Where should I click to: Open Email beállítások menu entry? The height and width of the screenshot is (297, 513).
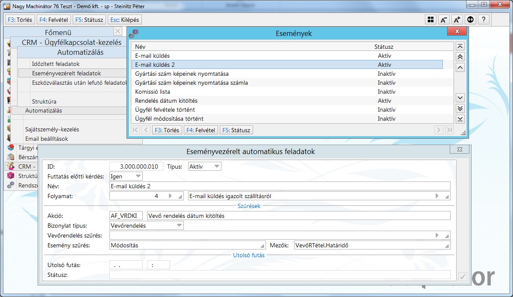[46, 139]
